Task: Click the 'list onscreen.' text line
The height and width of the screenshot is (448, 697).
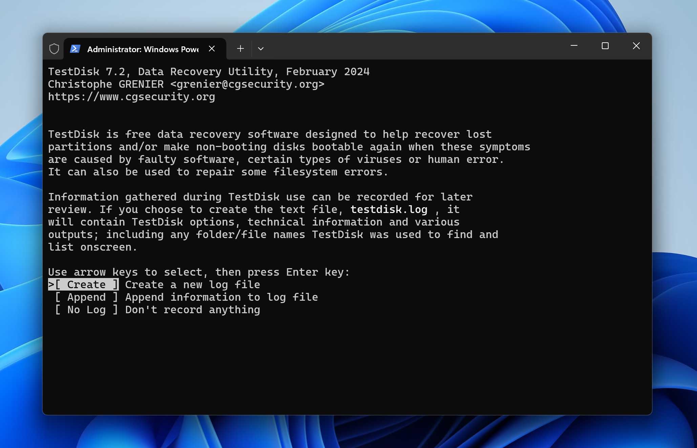Action: click(x=92, y=247)
